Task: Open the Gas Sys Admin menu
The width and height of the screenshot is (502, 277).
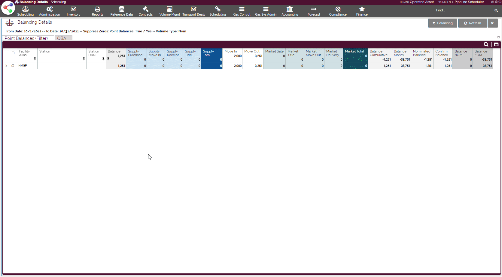Action: 266,11
